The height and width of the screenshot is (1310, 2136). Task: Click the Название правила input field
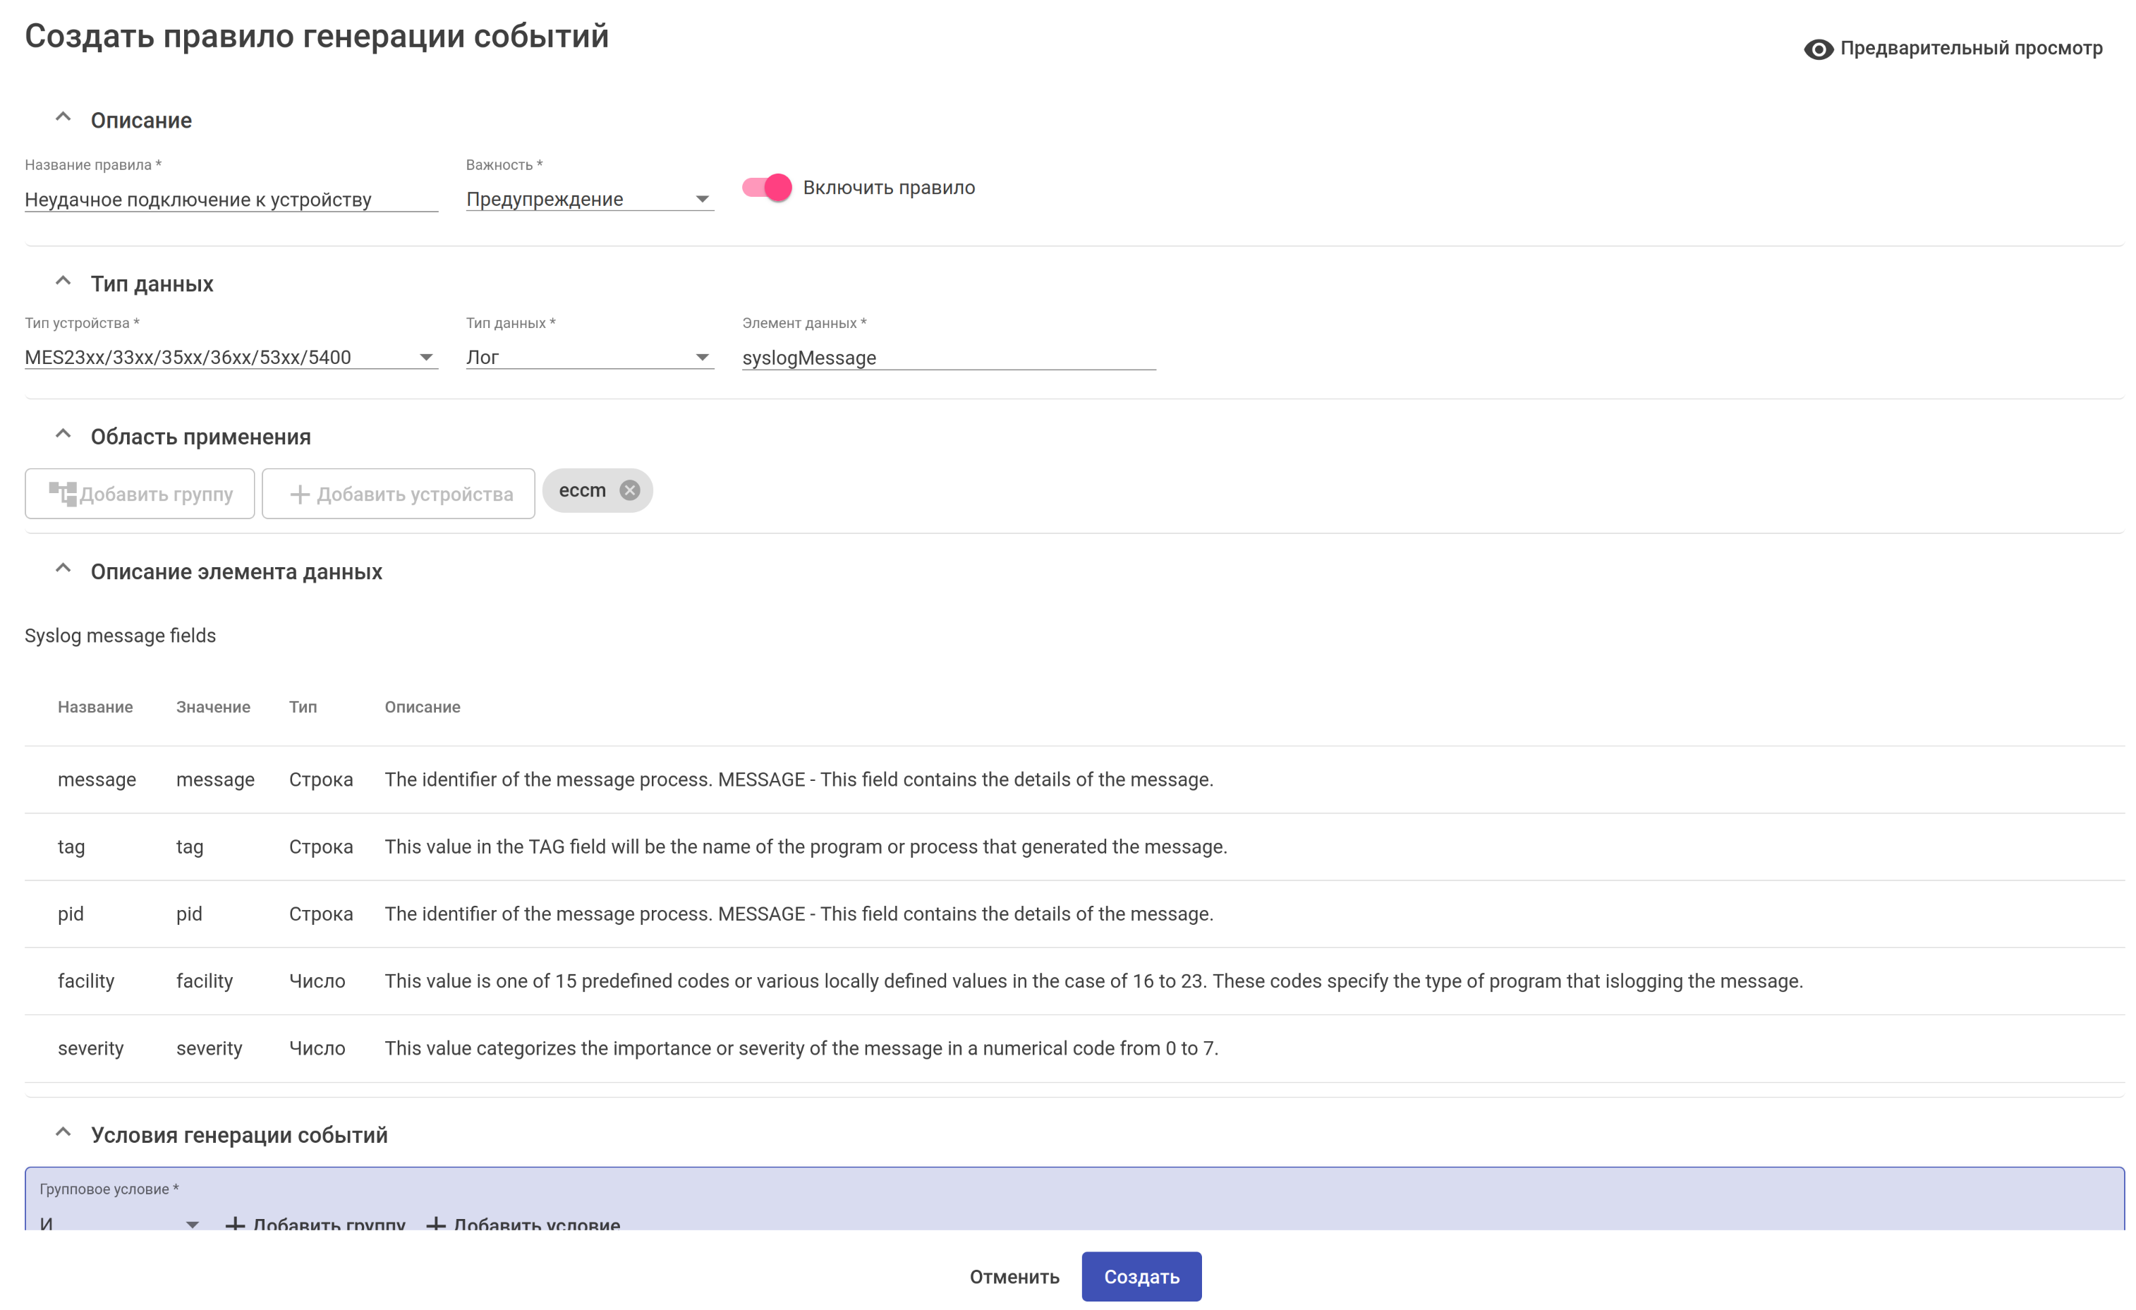click(x=231, y=200)
